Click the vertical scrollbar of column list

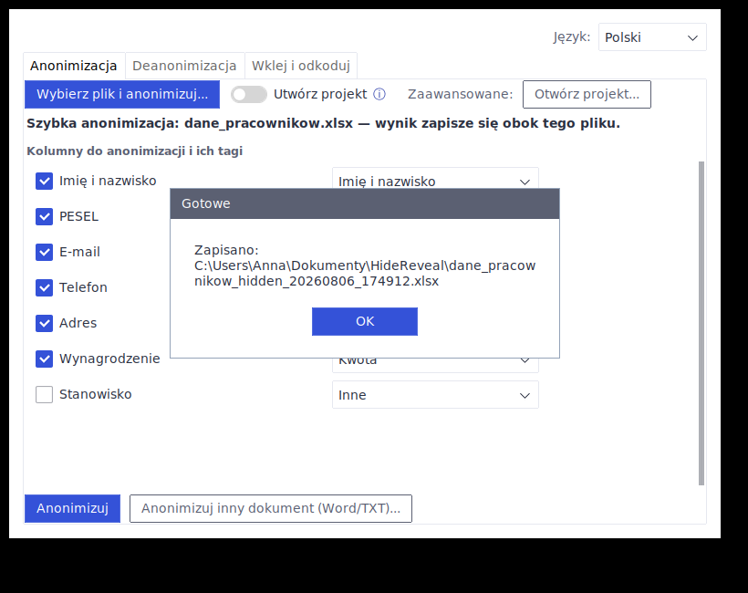[701, 324]
